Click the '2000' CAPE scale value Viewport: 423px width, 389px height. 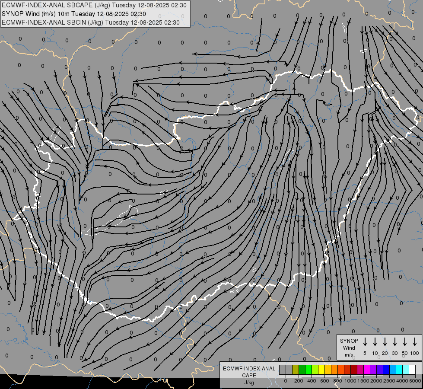[x=376, y=381]
